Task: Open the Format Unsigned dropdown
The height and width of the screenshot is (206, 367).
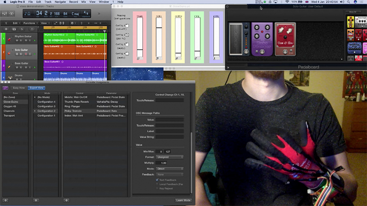Action: click(x=170, y=157)
